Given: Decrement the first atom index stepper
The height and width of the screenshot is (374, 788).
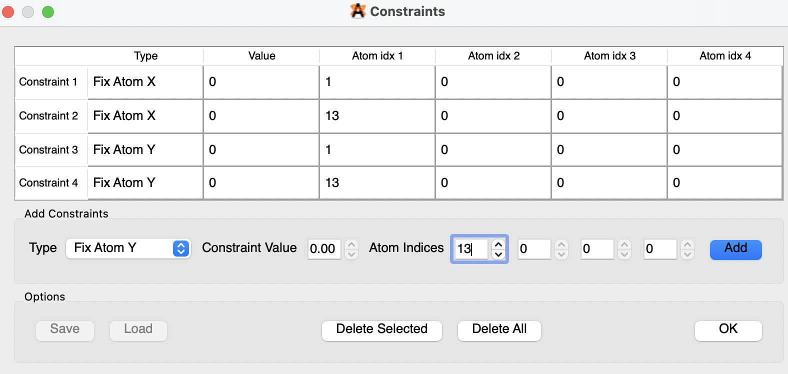Looking at the screenshot, I should click(x=498, y=254).
